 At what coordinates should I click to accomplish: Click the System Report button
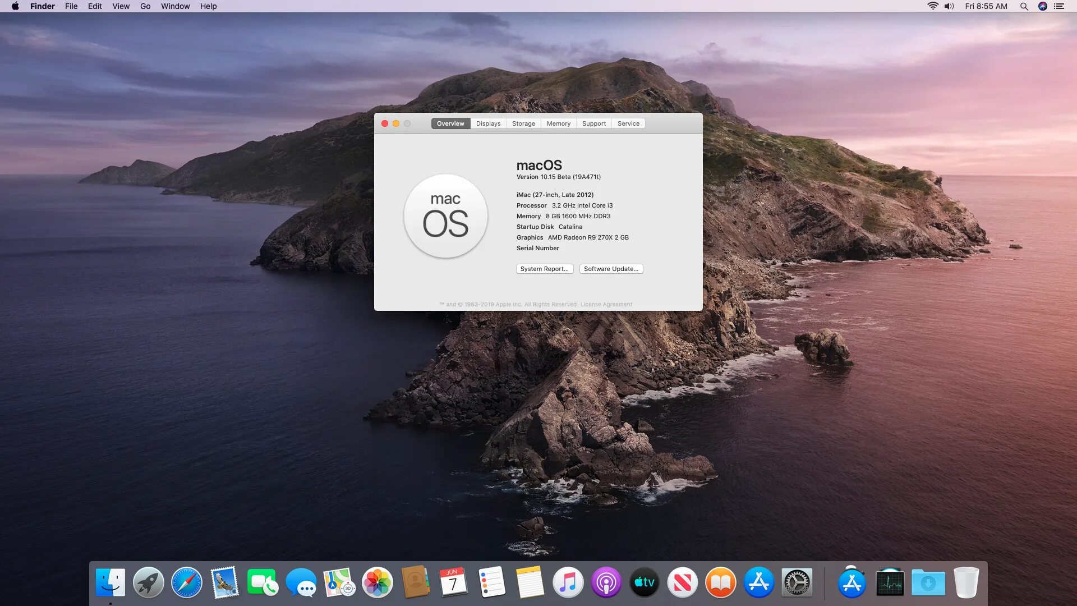pos(545,268)
